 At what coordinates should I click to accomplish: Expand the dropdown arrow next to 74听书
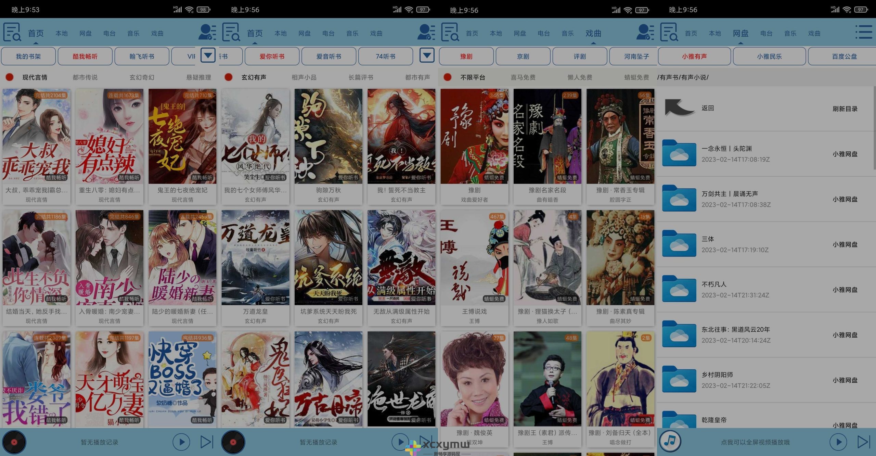(x=426, y=56)
